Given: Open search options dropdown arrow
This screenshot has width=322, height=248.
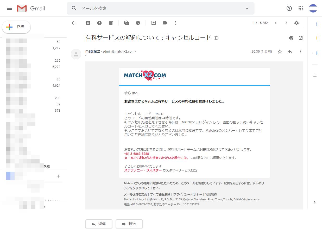Looking at the screenshot, I should pos(247,8).
